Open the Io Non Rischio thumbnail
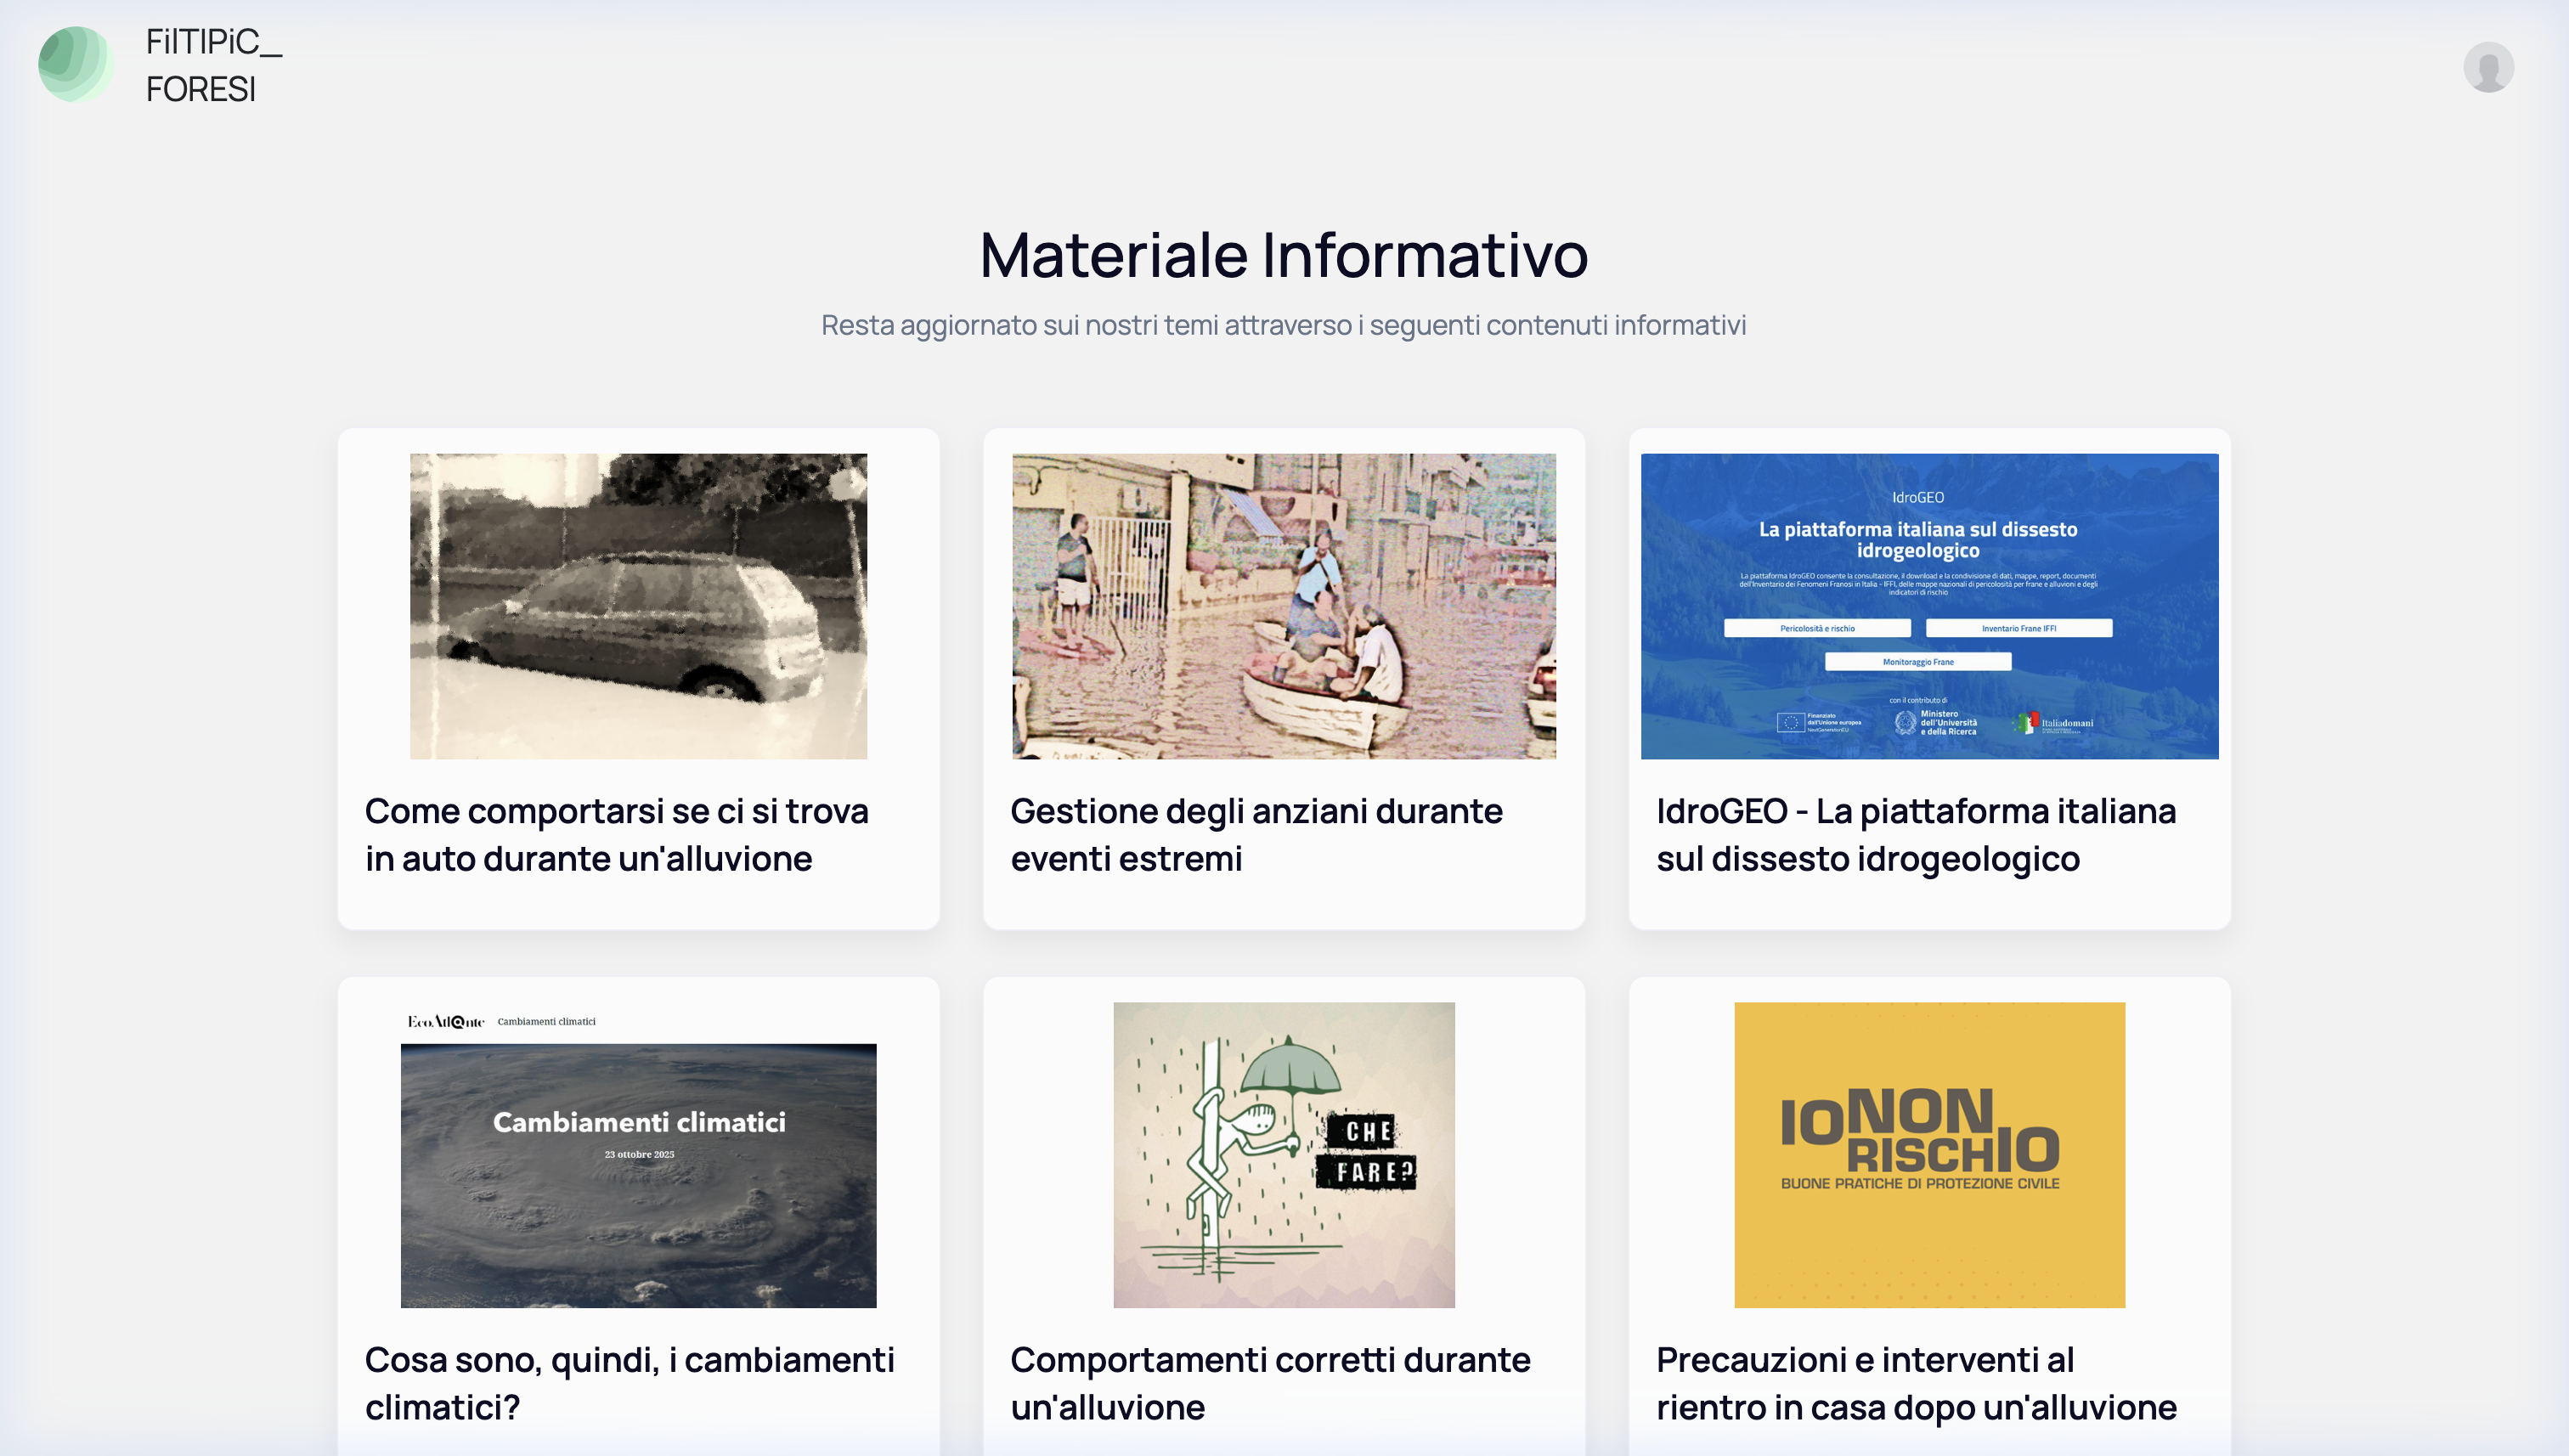2569x1456 pixels. coord(1929,1155)
